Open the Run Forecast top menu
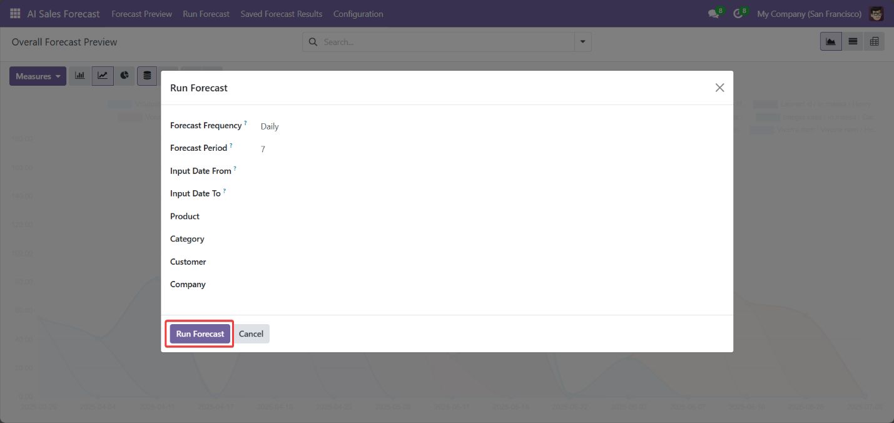Viewport: 894px width, 423px height. coord(206,14)
